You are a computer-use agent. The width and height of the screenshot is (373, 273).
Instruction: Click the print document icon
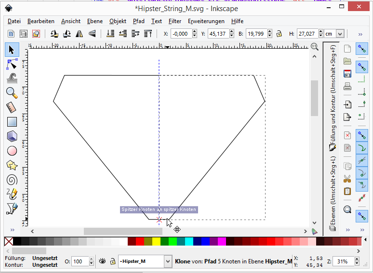pyautogui.click(x=347, y=87)
